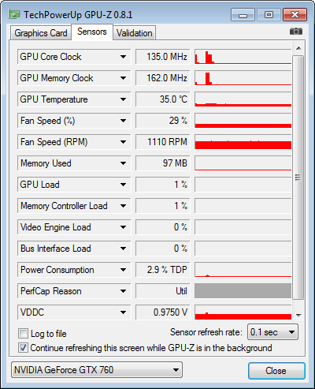
Task: Open the GPU Temperature dropdown arrow
Action: 123,99
